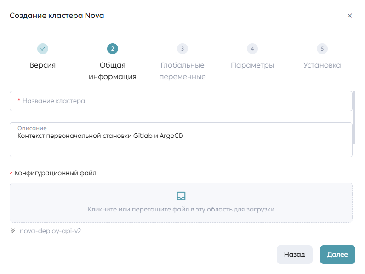Click the step 5 circle icon
365x274 pixels.
[x=322, y=49]
